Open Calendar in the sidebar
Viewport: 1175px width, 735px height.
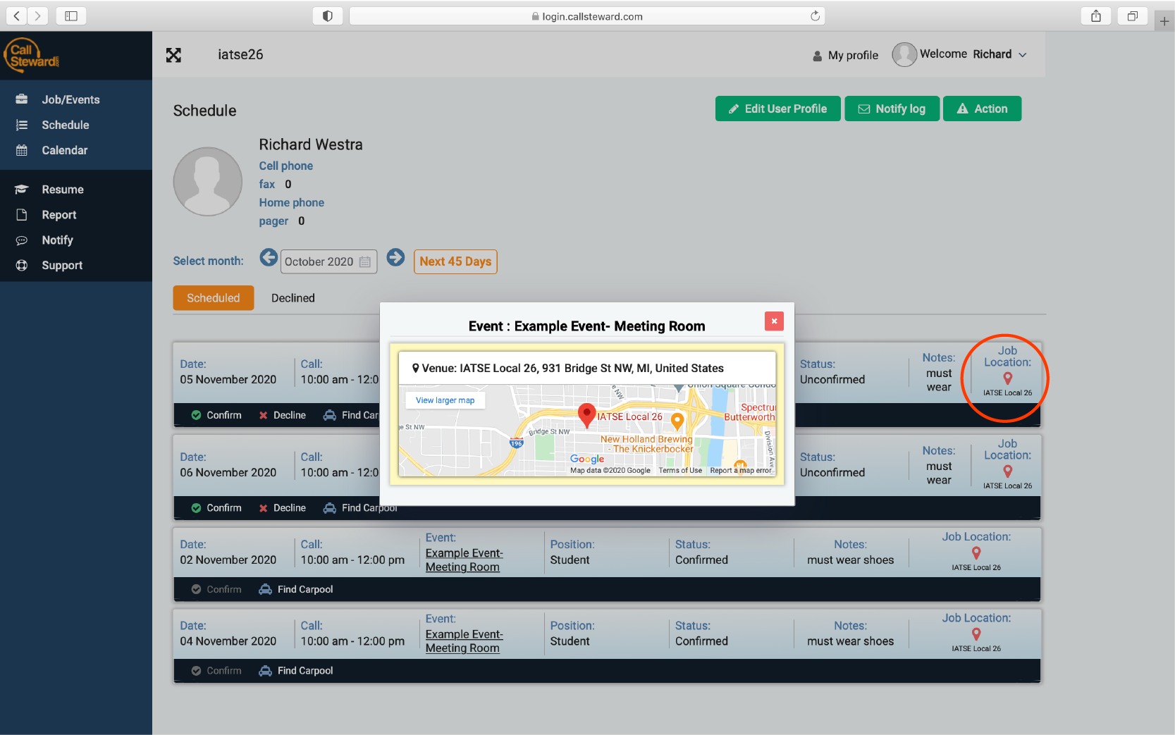(64, 150)
